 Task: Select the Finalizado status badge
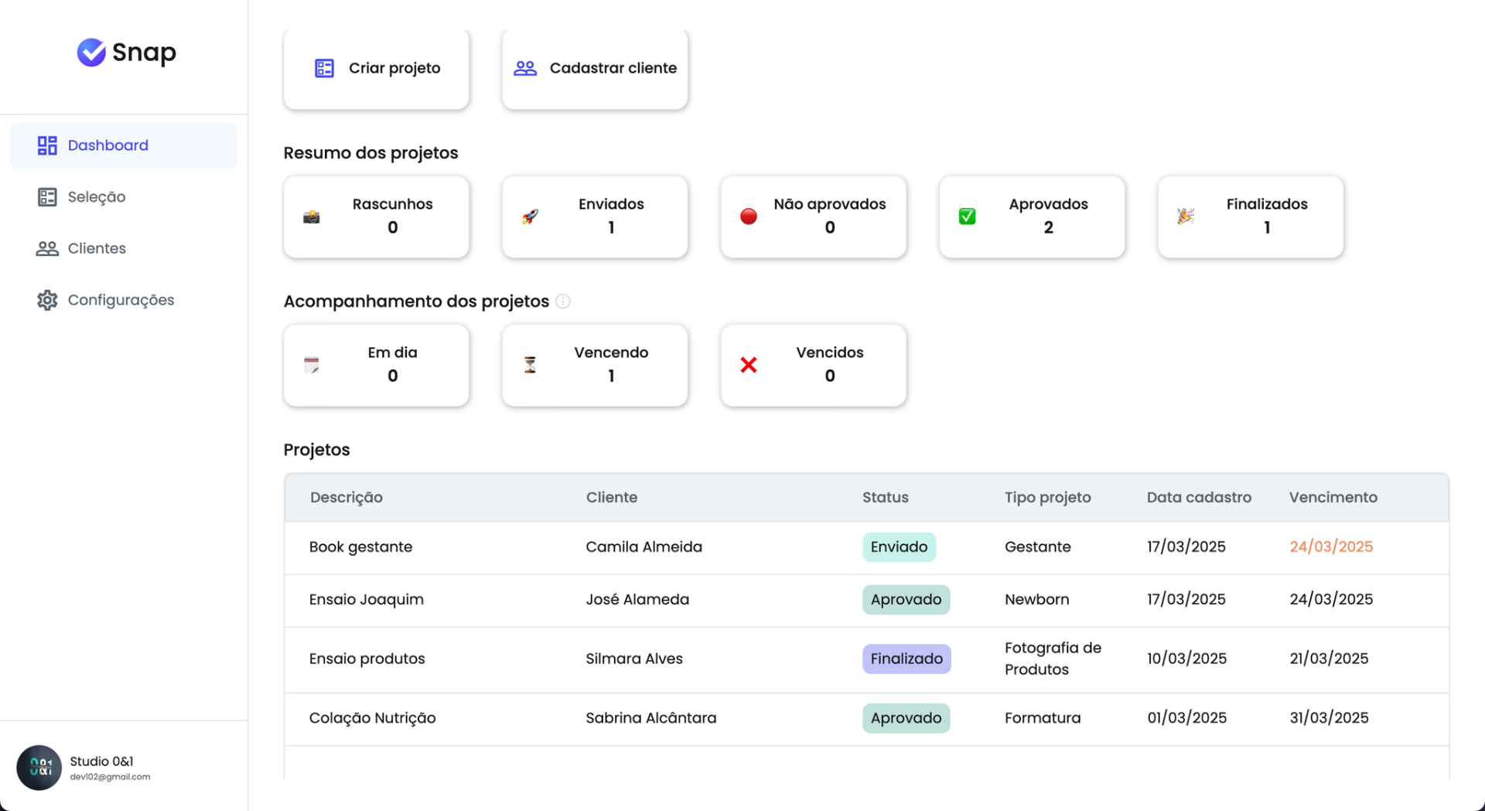pyautogui.click(x=906, y=659)
